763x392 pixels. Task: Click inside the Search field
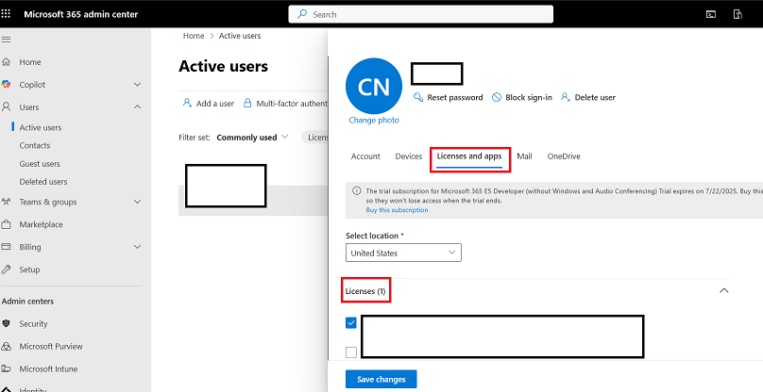coord(421,14)
